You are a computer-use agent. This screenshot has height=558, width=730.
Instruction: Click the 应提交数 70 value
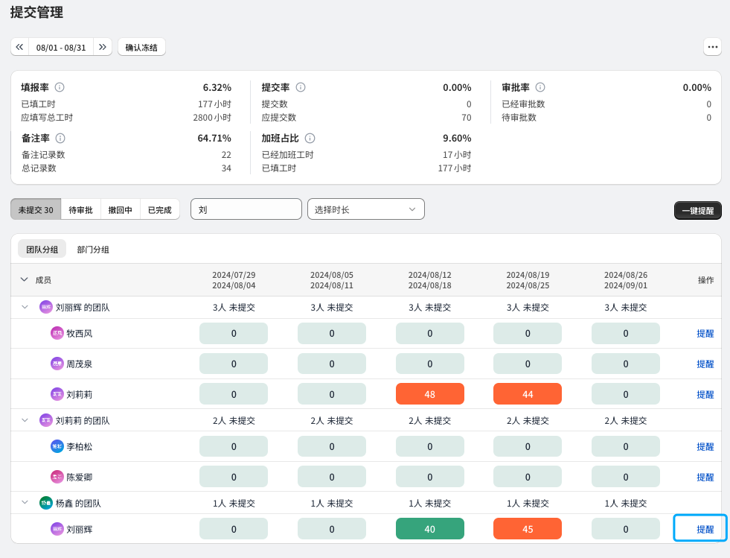point(467,118)
